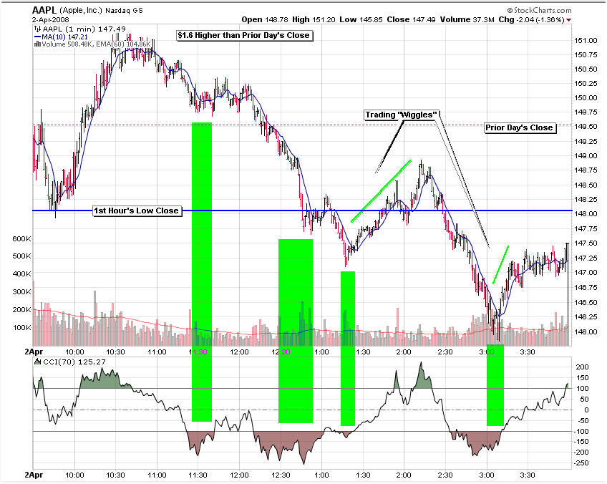Click the "Prior Day's Close" label box
607x484 pixels.
pyautogui.click(x=520, y=127)
